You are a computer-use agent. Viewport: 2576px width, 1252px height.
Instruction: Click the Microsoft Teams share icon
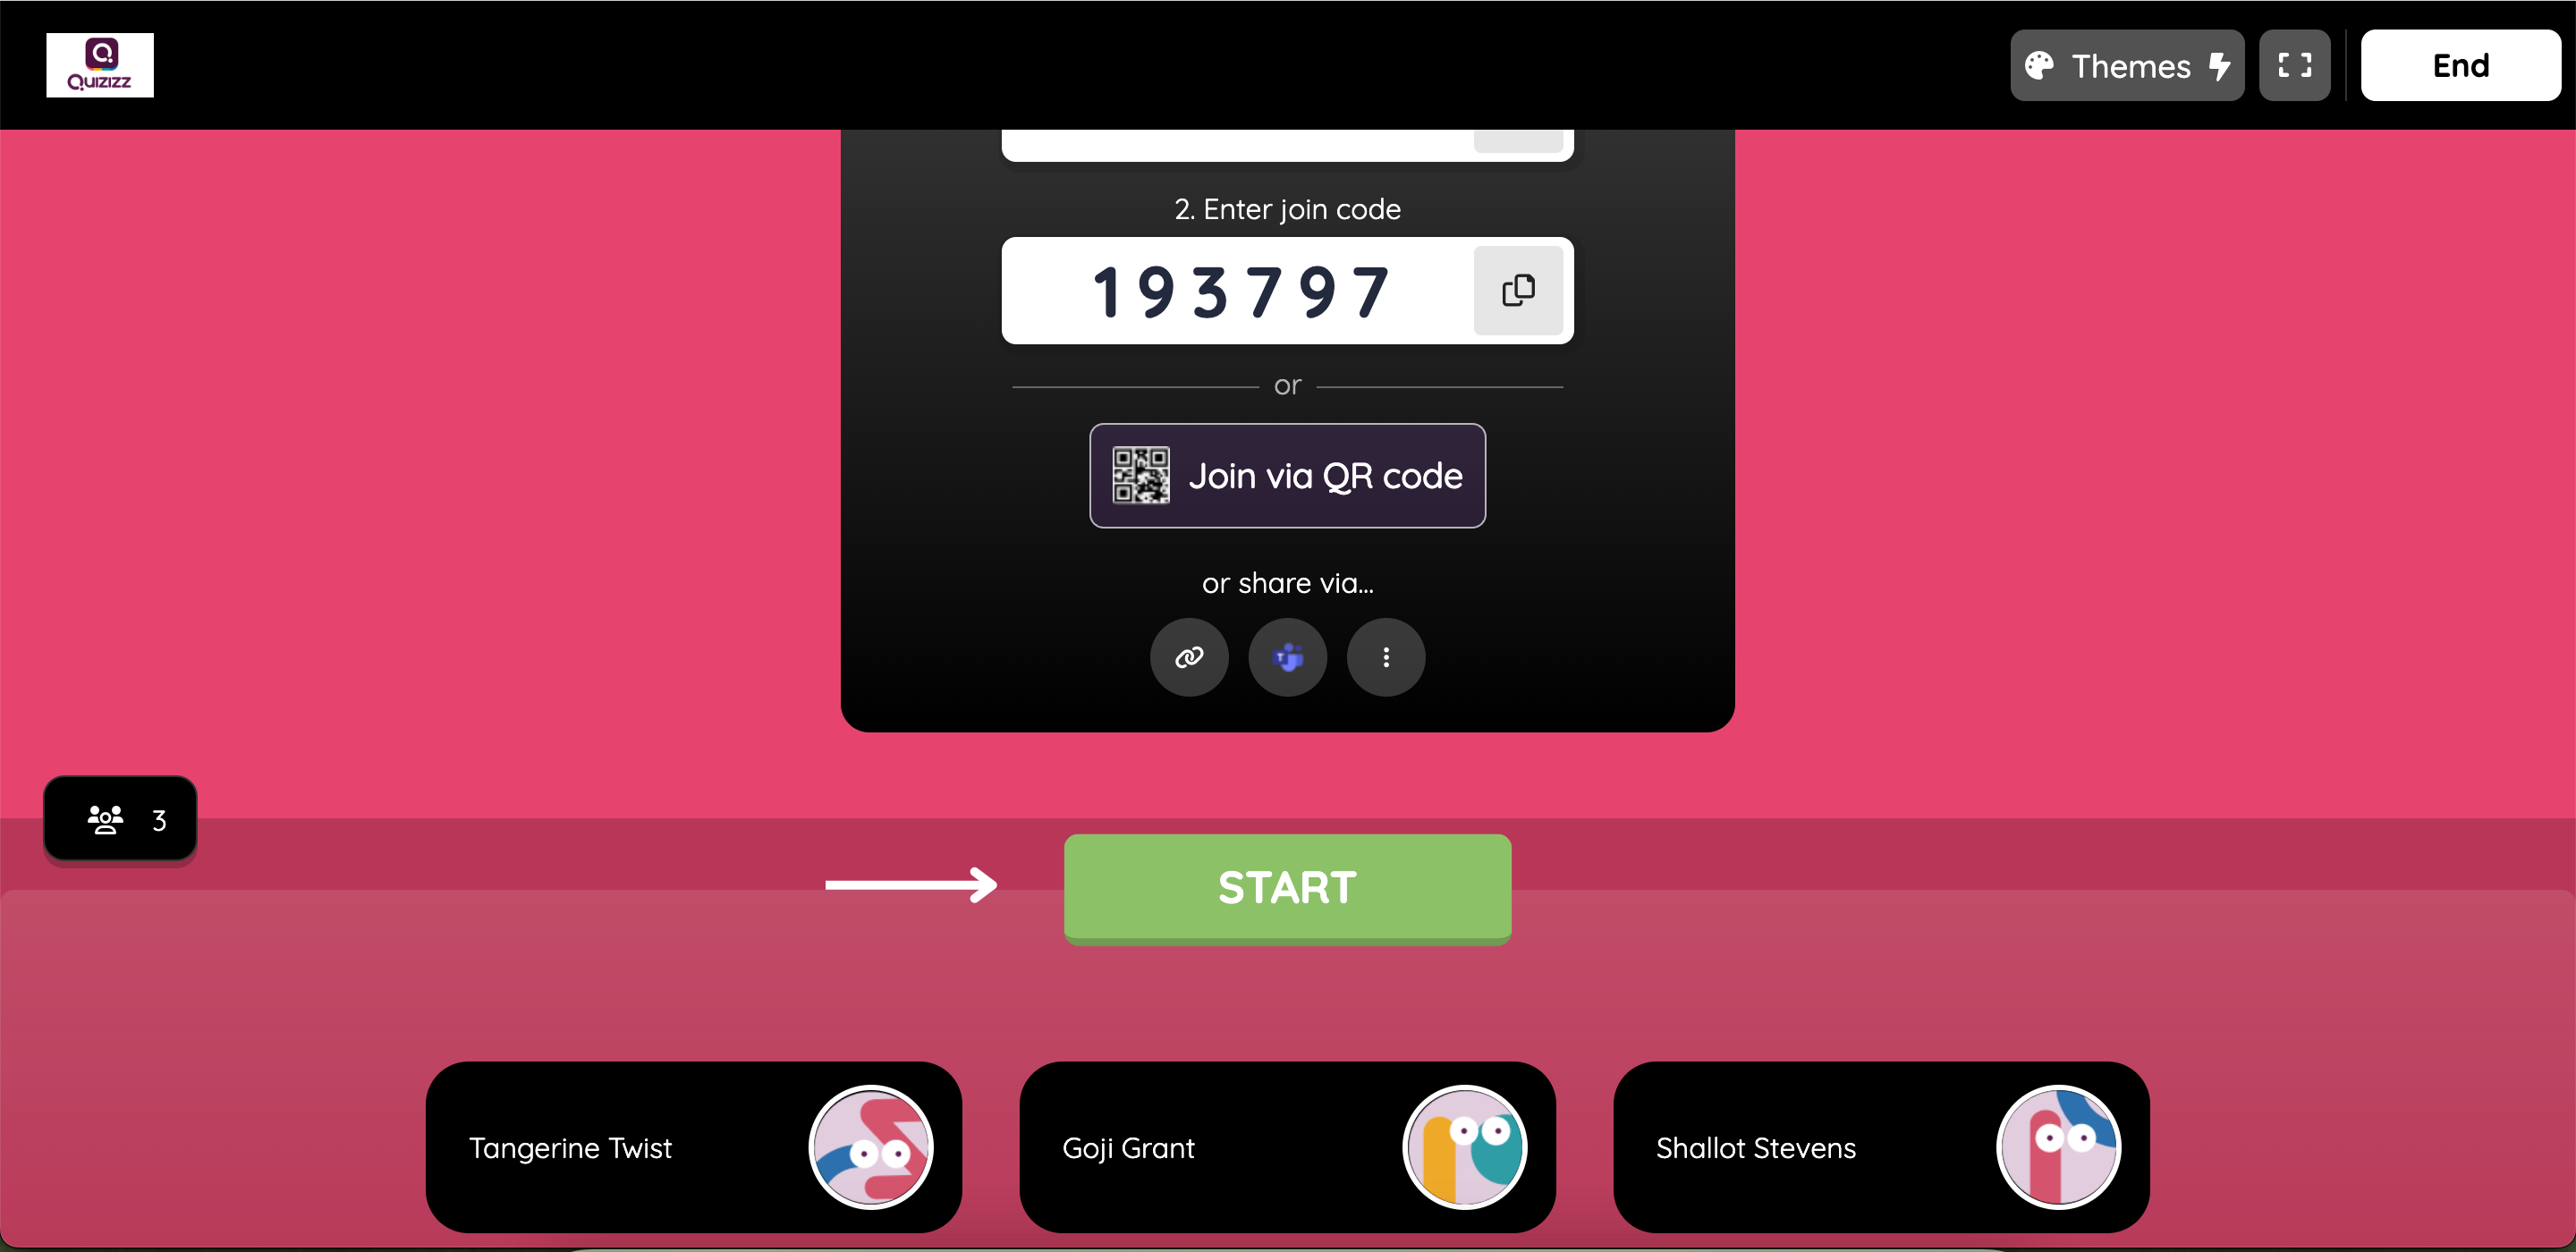pyautogui.click(x=1288, y=657)
